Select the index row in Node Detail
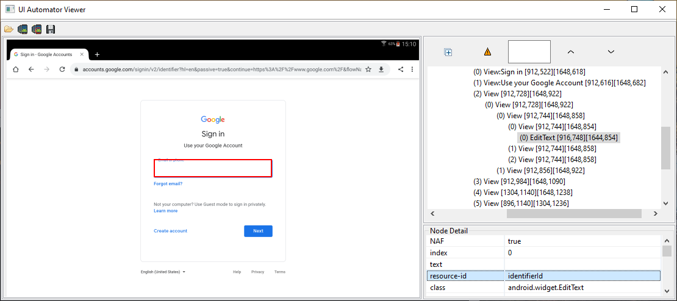Image resolution: width=677 pixels, height=301 pixels. [x=543, y=253]
